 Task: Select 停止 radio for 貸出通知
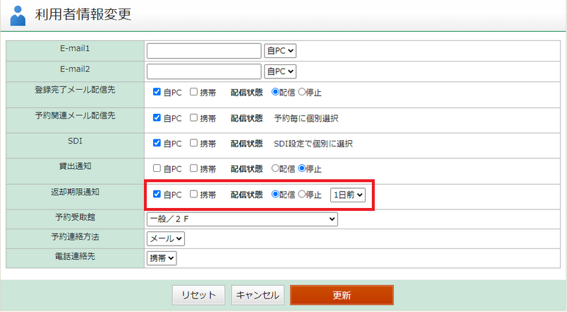[302, 168]
